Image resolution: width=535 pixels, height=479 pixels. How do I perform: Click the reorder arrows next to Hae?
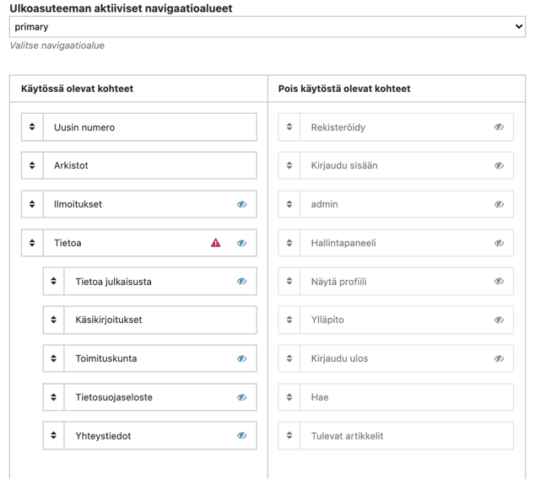pyautogui.click(x=289, y=397)
